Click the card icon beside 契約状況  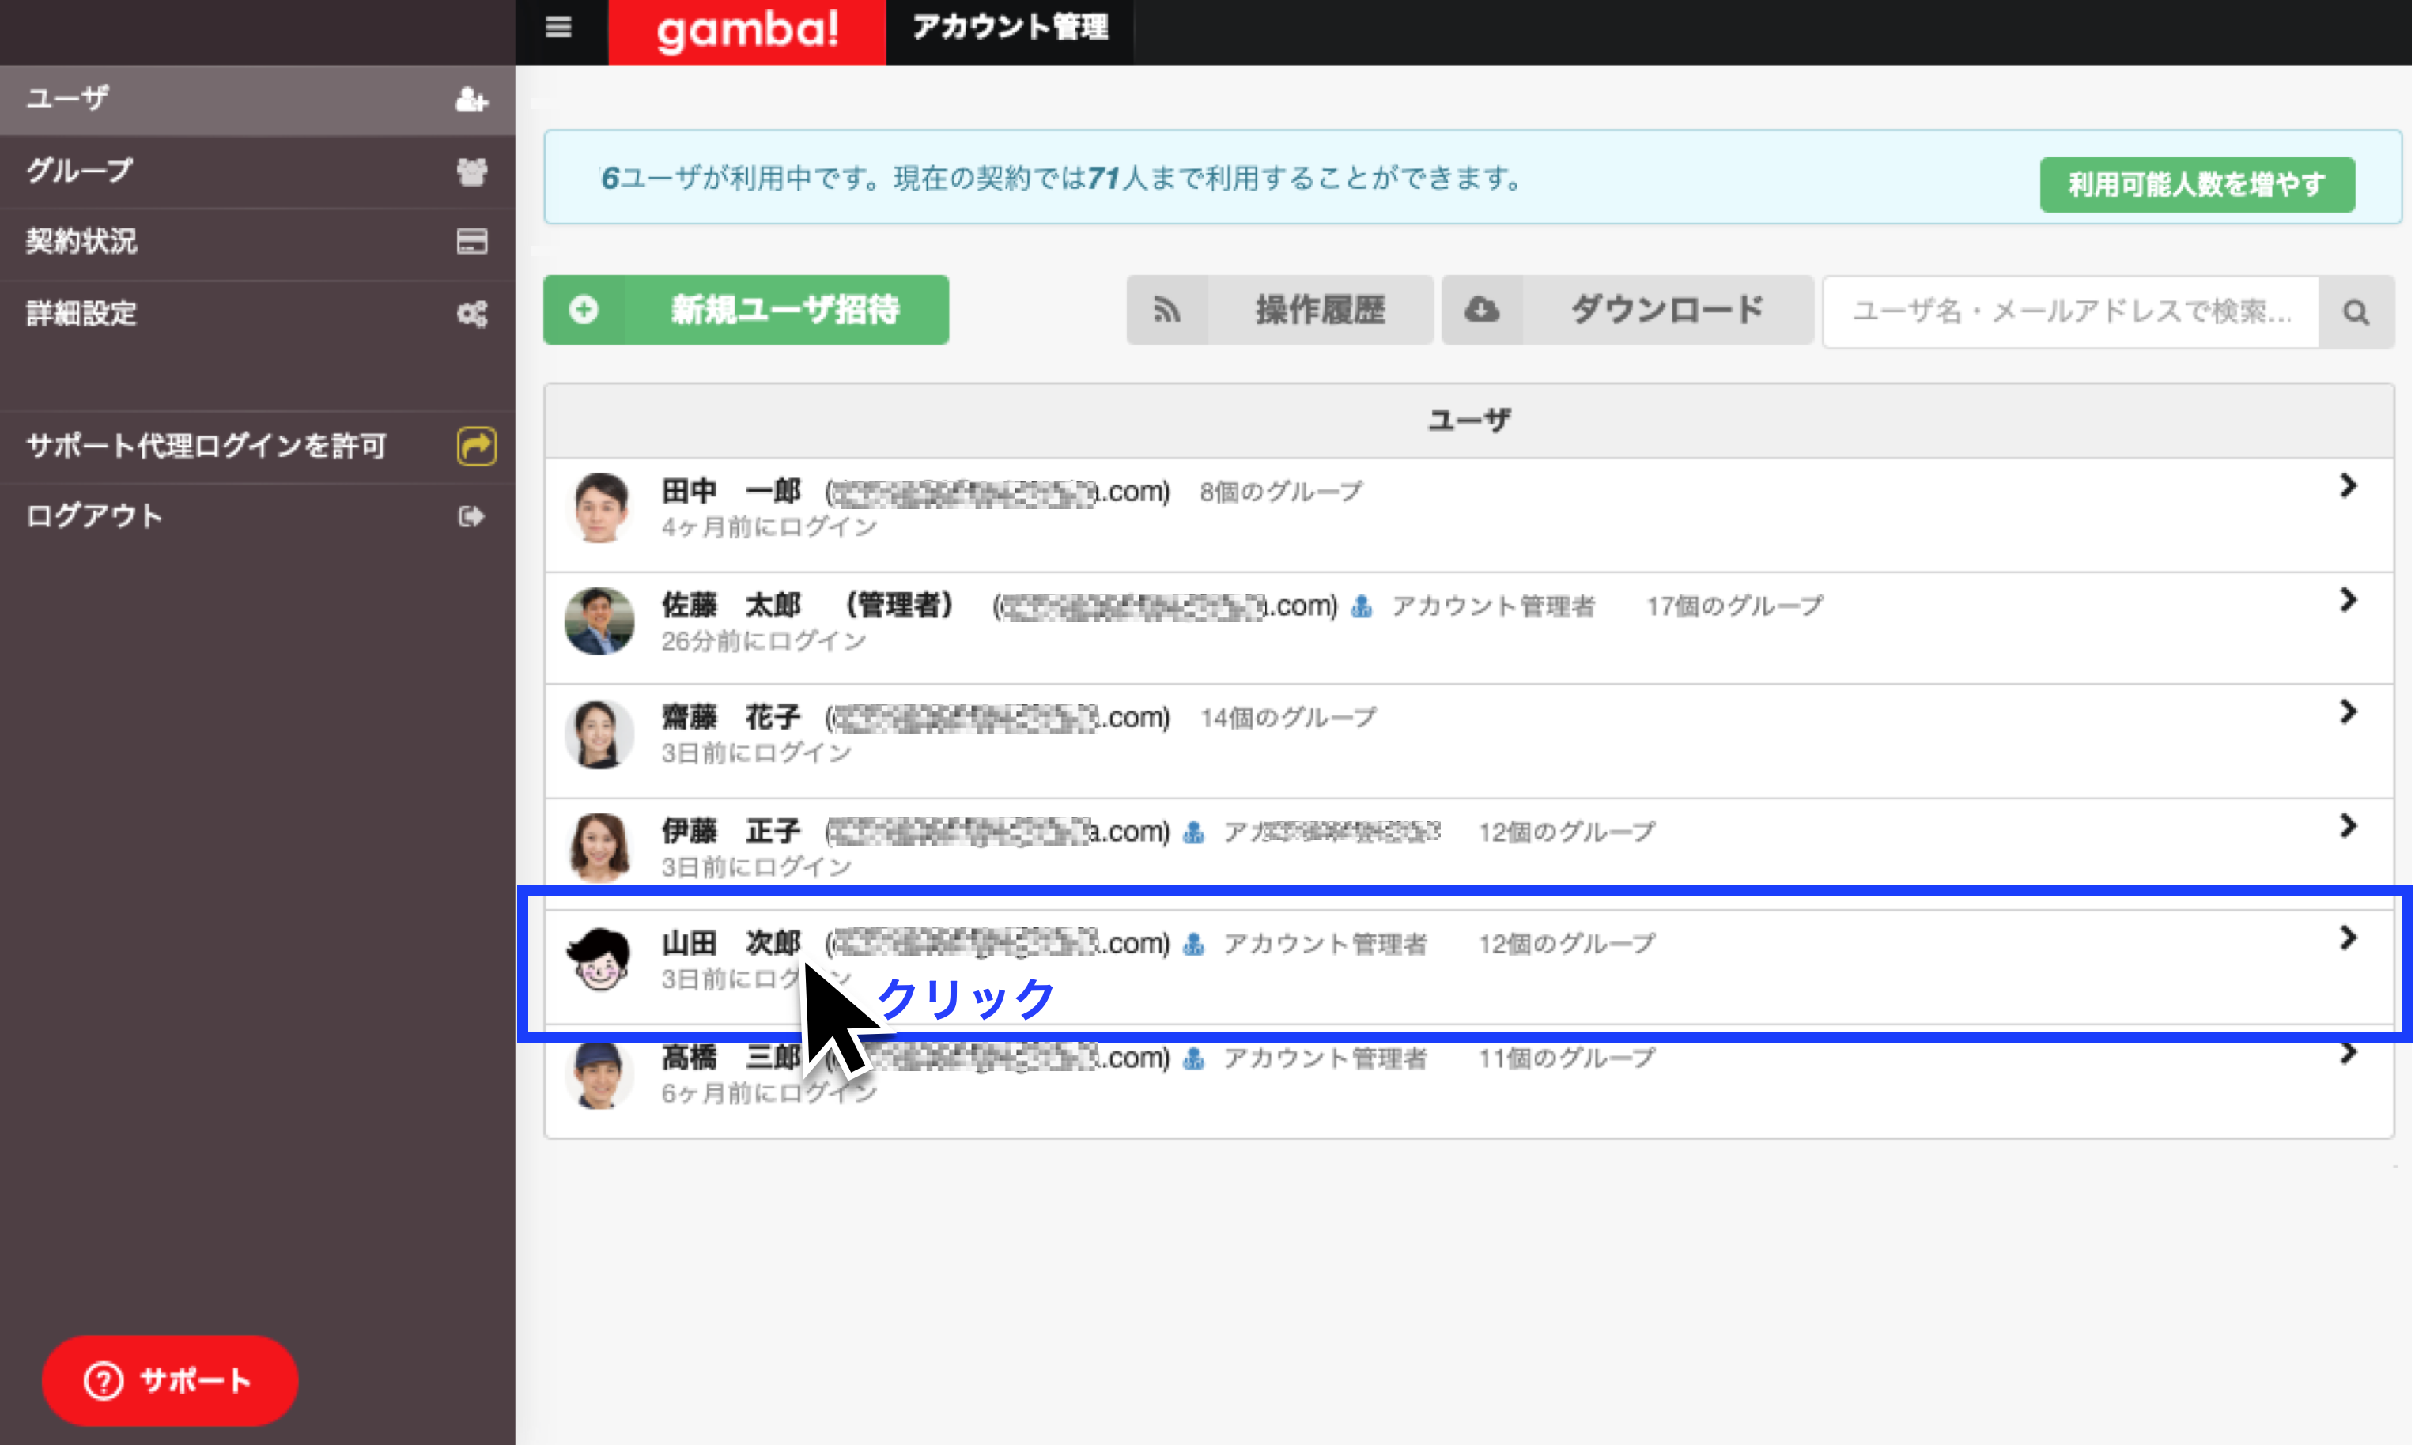tap(472, 241)
